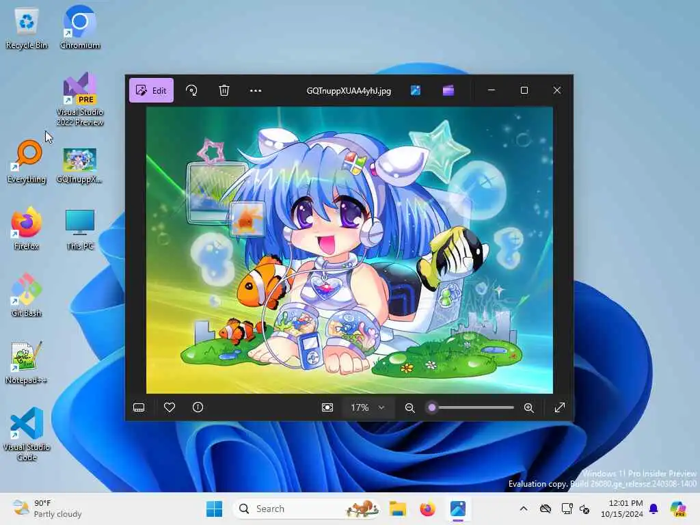The image size is (700, 525).
Task: Select the Chromium desktop shortcut
Action: click(x=80, y=27)
